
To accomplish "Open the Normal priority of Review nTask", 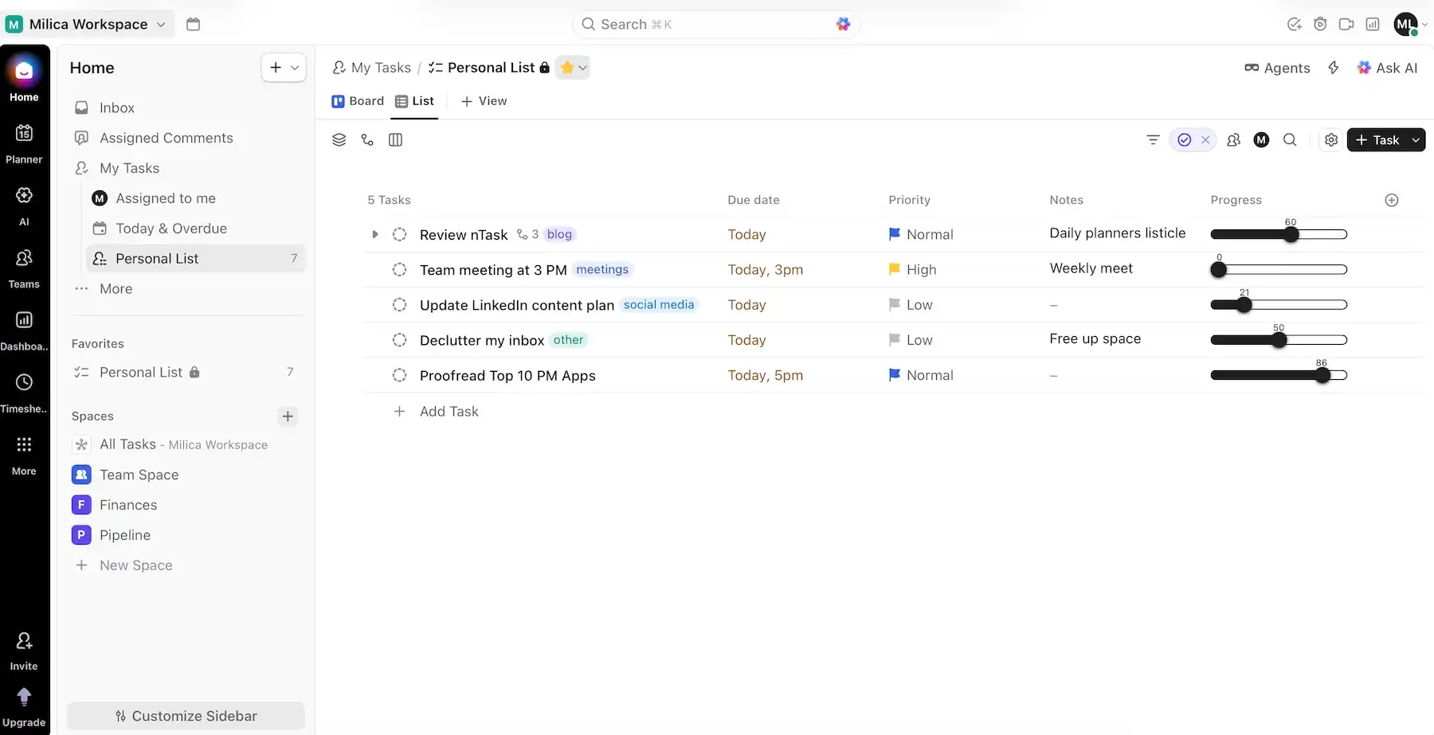I will point(921,234).
